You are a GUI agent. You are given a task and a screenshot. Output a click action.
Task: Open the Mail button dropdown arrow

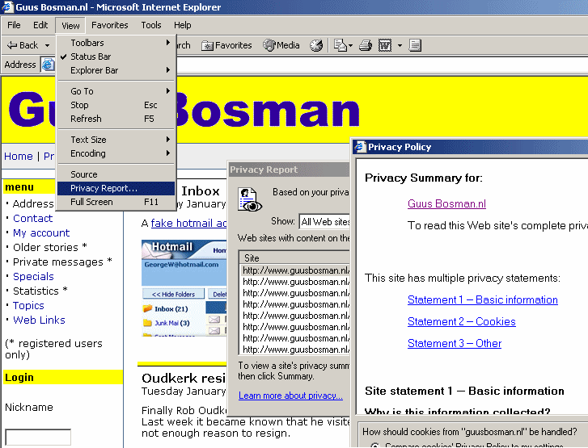351,46
